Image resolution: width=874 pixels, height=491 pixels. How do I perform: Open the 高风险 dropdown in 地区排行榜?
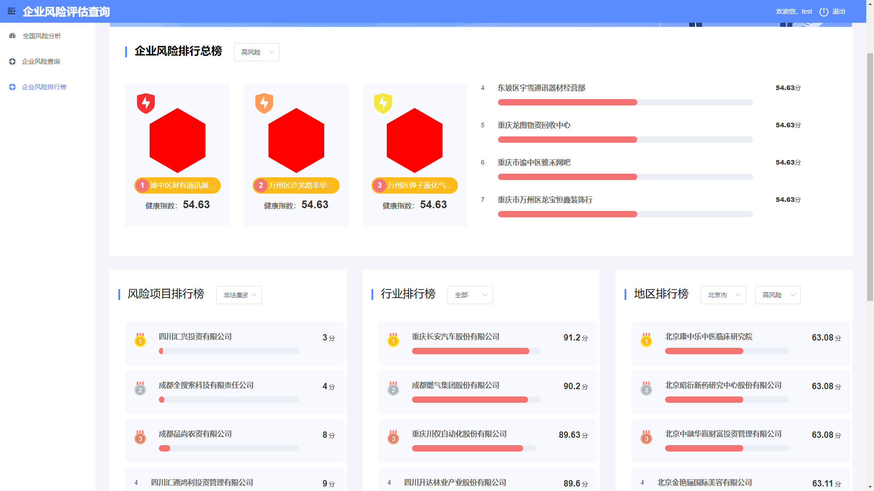point(778,295)
